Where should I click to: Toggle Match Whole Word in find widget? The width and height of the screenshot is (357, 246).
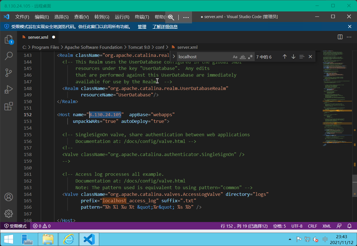(x=243, y=57)
